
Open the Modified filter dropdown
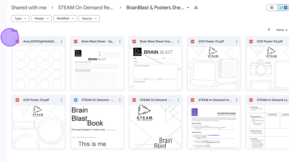tap(65, 18)
